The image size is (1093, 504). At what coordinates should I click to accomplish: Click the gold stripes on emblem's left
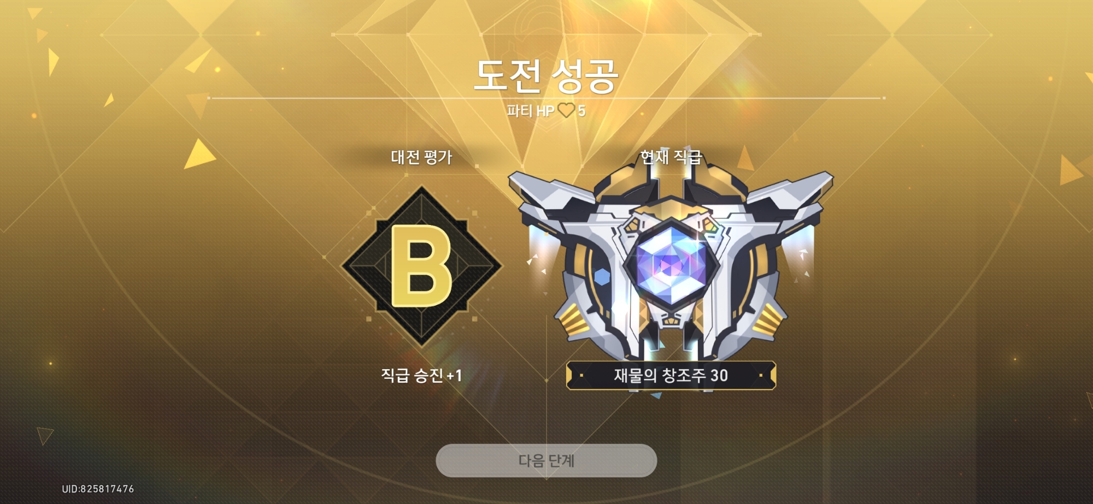573,321
